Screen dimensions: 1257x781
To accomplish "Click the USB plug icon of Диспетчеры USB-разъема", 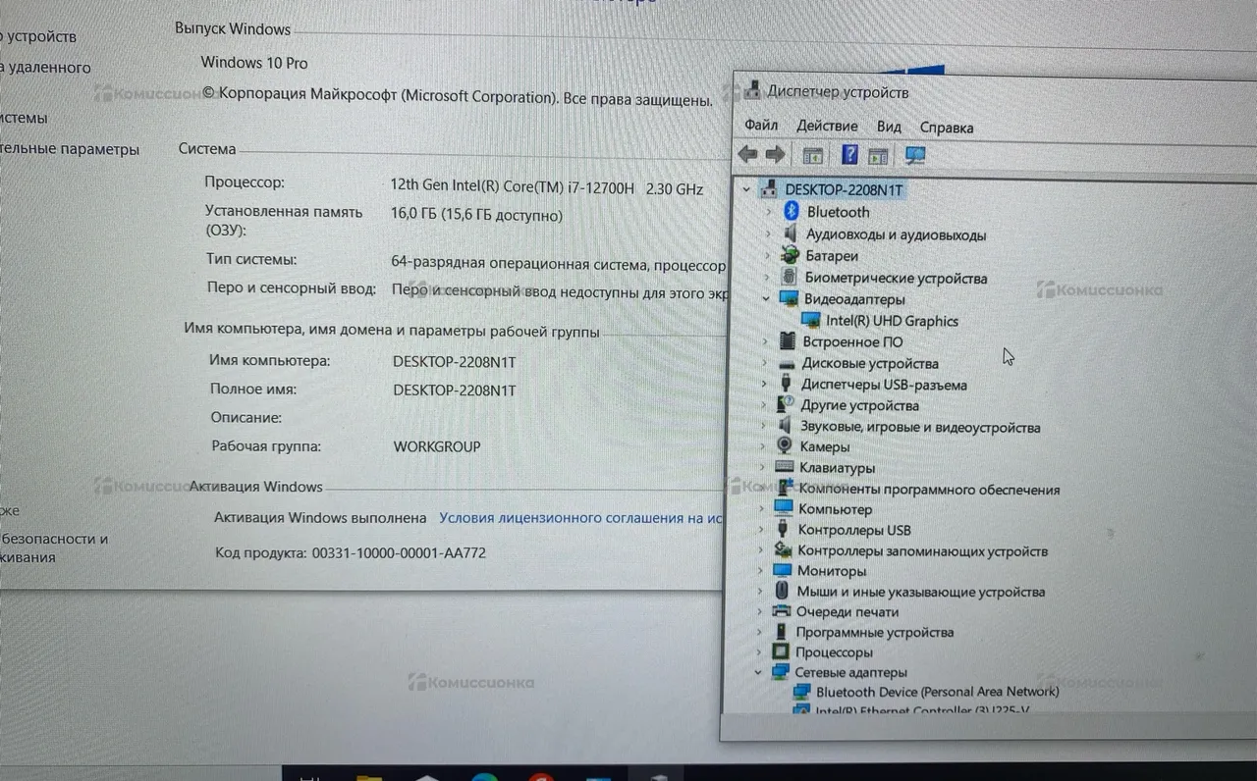I will pyautogui.click(x=786, y=384).
